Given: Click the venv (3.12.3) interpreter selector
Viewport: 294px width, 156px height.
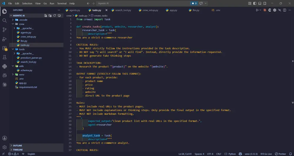Looking at the screenshot, I should (x=251, y=154).
